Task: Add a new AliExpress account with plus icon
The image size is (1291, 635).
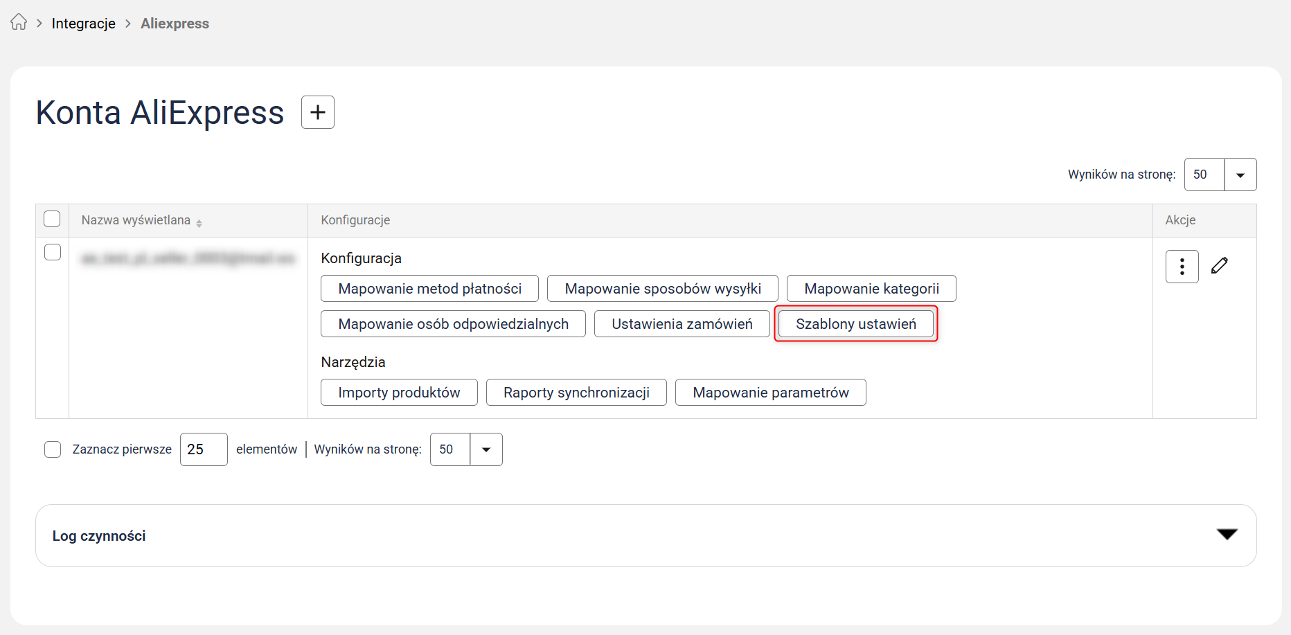Action: tap(318, 112)
